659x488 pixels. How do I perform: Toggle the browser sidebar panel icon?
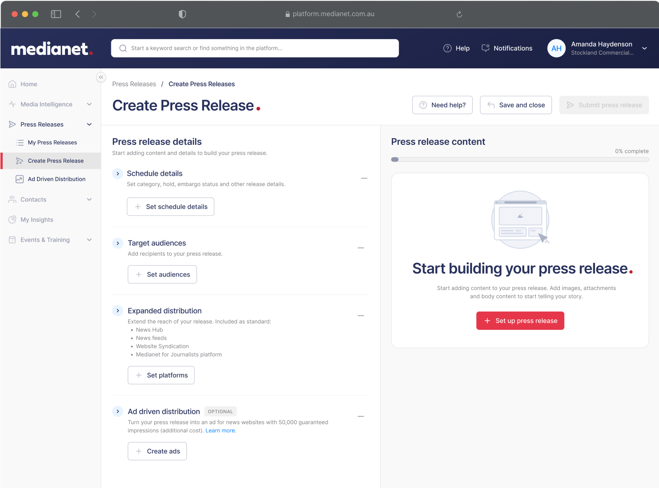point(56,14)
